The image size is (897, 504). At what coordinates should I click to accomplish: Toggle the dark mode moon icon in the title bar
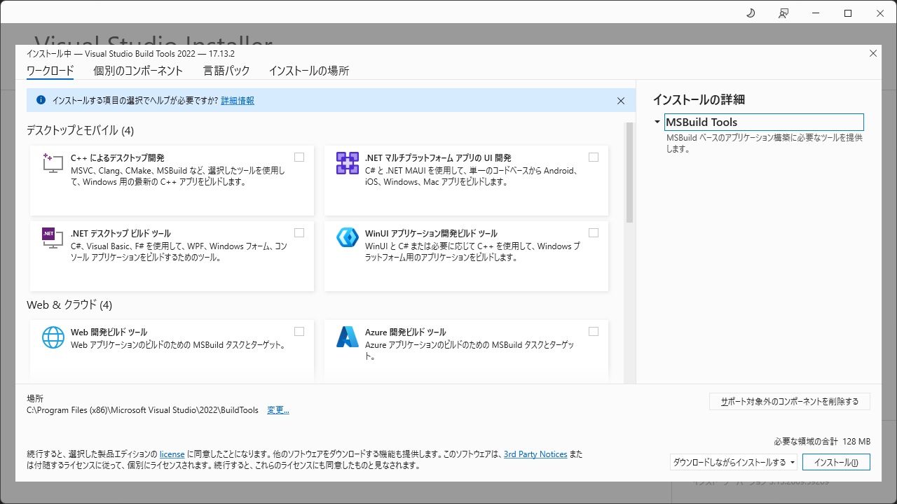coord(751,13)
